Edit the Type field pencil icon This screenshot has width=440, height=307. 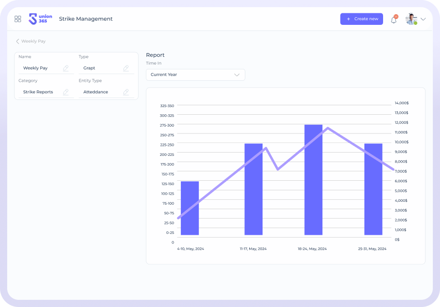coord(126,68)
